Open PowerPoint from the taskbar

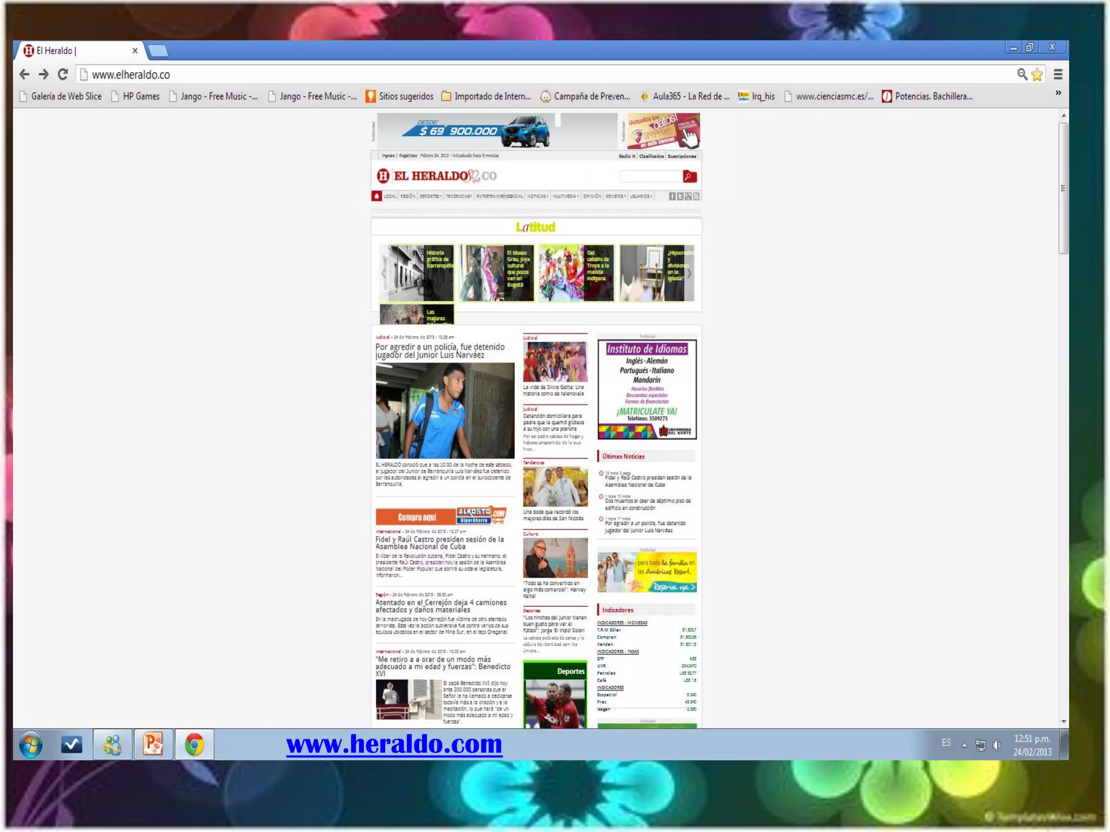[x=153, y=744]
